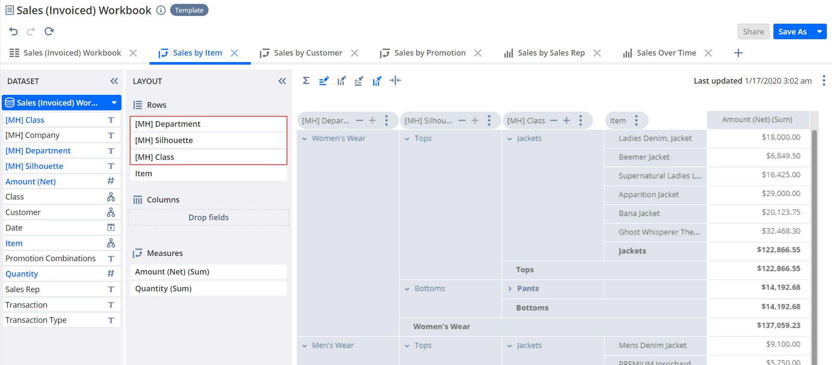Click the Undo arrow icon

coord(13,31)
